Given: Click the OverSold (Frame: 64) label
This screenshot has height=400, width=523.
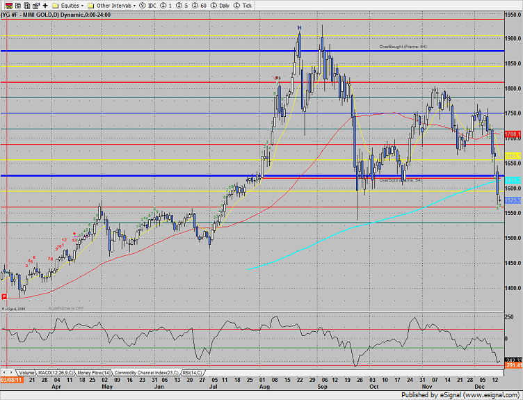Looking at the screenshot, I should click(401, 180).
